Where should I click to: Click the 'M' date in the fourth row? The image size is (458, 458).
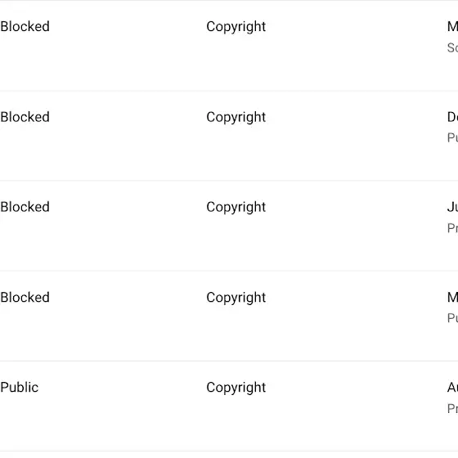tap(452, 298)
